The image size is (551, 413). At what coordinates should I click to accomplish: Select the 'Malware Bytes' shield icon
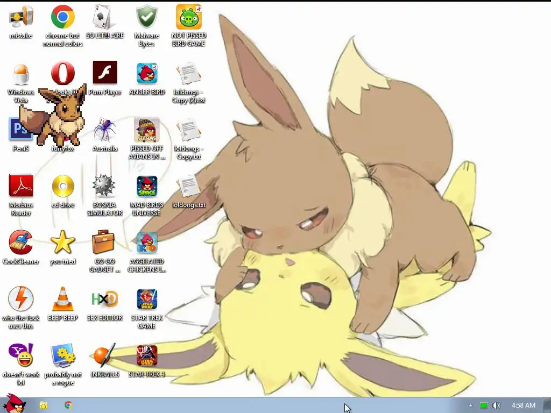point(146,17)
